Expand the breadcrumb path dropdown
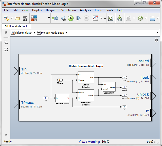 point(157,33)
